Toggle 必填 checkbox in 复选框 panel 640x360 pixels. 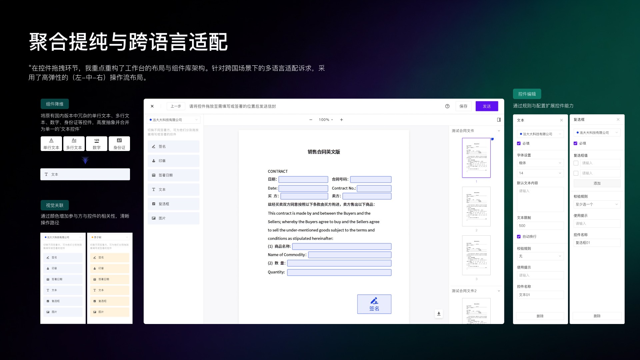[575, 143]
